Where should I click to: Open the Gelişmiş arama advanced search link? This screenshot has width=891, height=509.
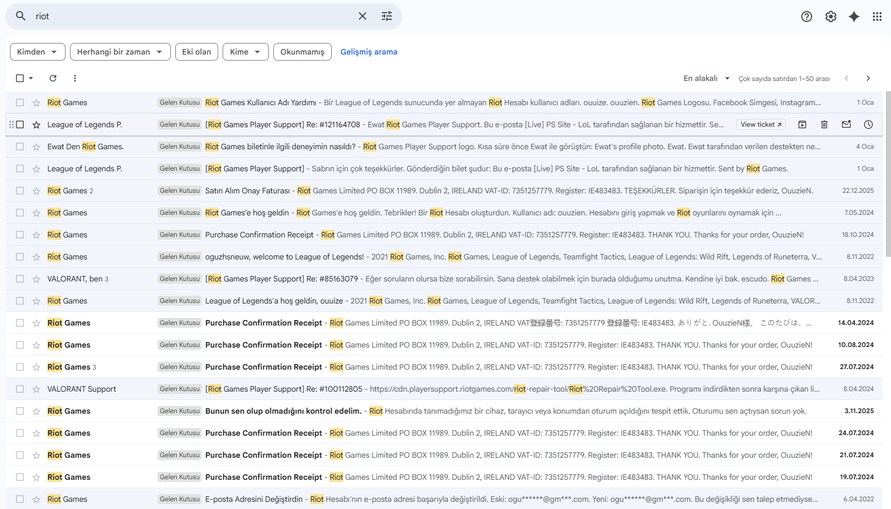click(x=369, y=52)
